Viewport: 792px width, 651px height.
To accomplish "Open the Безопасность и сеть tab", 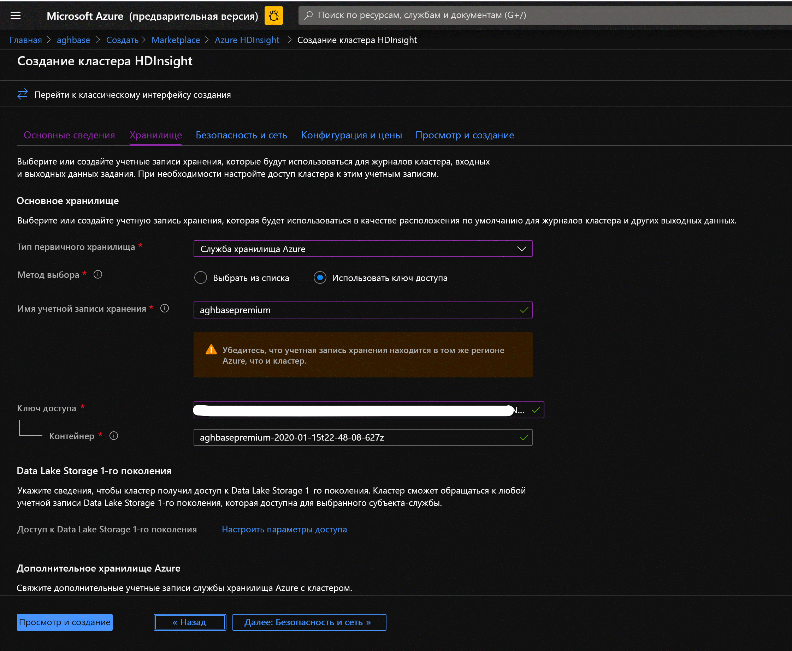I will tap(241, 135).
